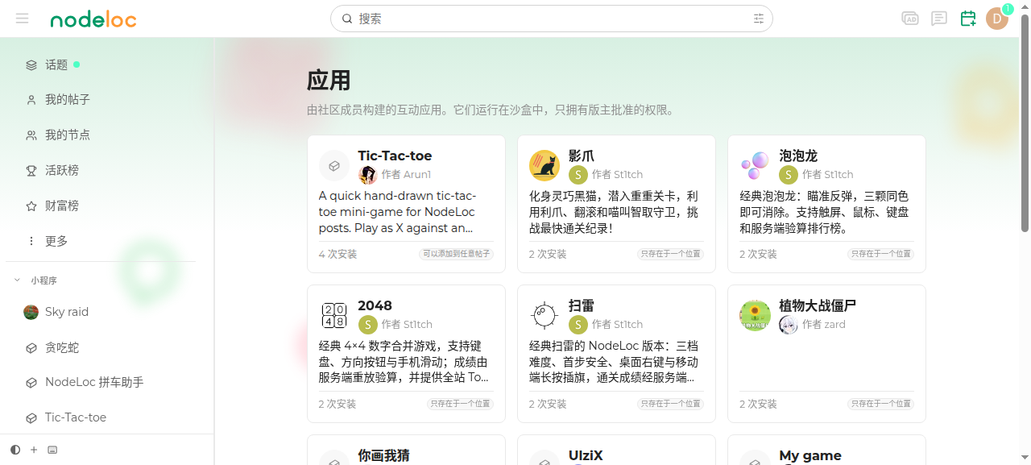Click St1tch avatar on 影爪 card

click(578, 175)
